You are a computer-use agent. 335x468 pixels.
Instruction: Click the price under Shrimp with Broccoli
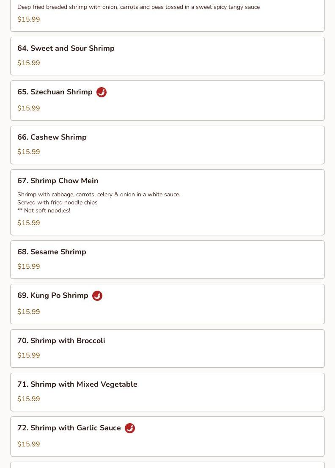pos(29,355)
